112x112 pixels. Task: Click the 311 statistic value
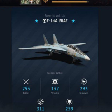(41, 109)
